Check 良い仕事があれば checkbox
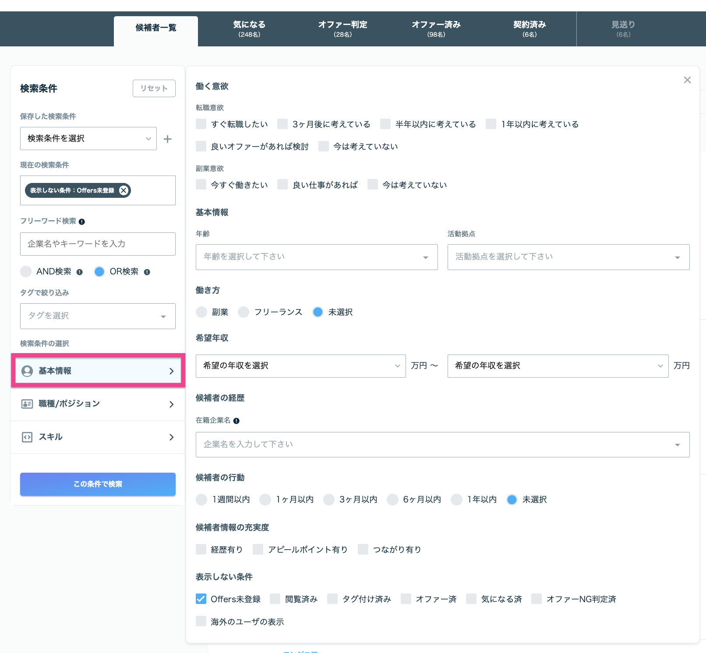Screen dimensions: 706x653 (282, 184)
